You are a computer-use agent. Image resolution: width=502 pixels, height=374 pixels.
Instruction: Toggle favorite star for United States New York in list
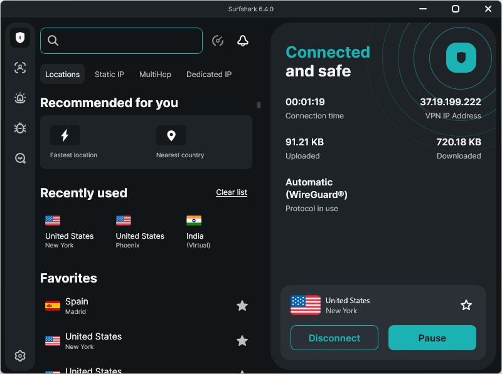[242, 341]
